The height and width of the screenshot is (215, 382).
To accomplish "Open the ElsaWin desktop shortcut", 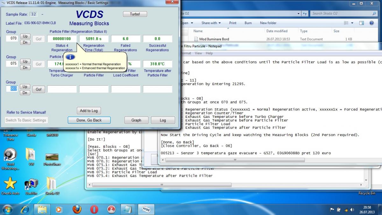I will (x=31, y=185).
